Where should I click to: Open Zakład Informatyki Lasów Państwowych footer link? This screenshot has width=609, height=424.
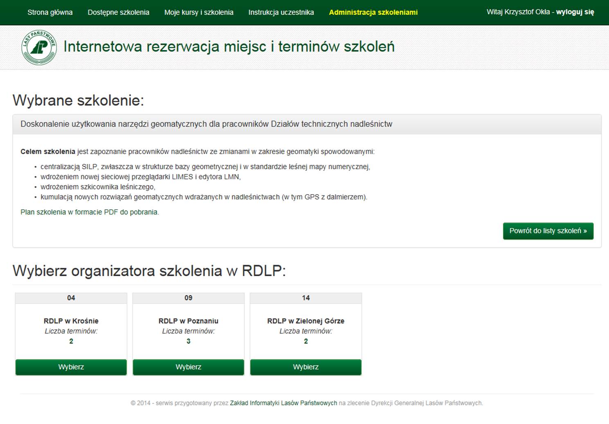pos(283,403)
